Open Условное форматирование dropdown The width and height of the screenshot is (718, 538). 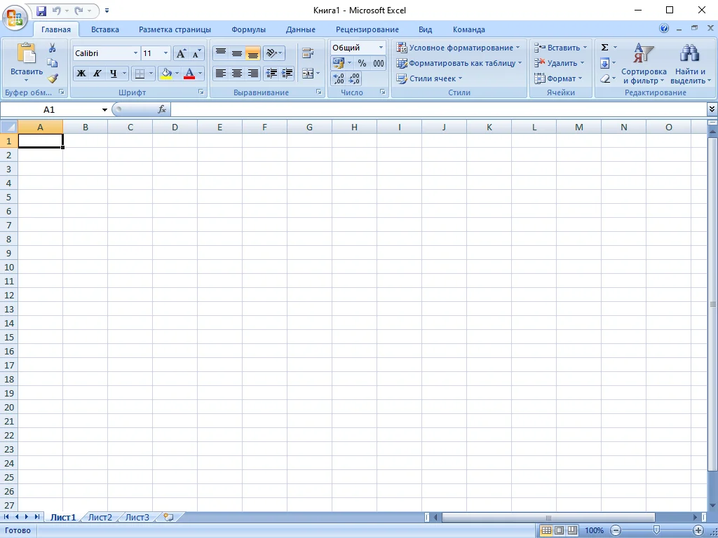click(x=459, y=48)
